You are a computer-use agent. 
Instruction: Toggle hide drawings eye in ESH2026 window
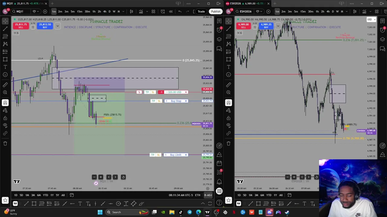[x=229, y=125]
